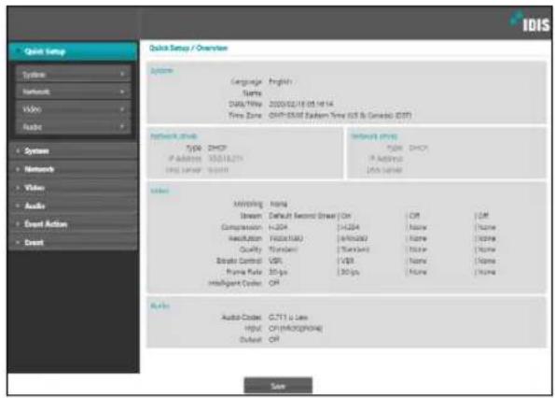Click the arrow on Quick Setup System

coord(122,74)
